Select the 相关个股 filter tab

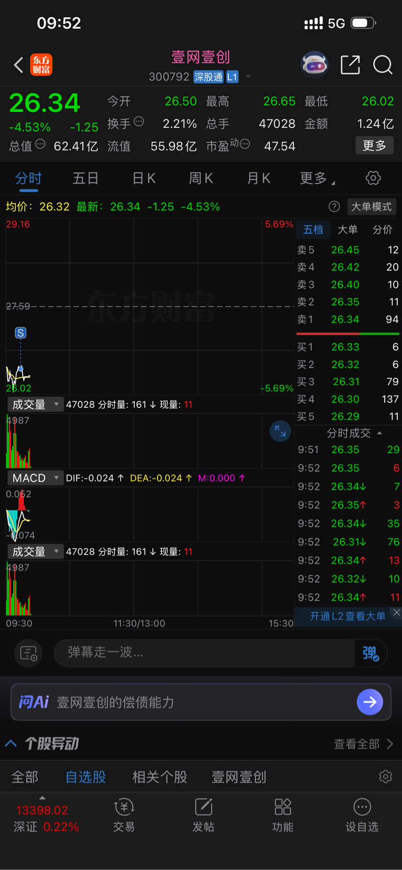[160, 777]
